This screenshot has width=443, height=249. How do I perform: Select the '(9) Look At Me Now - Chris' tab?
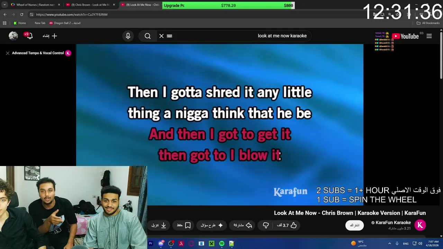140,5
